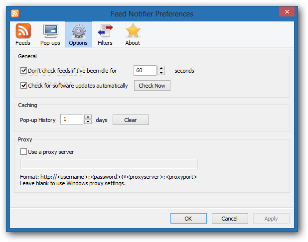Viewport: 308px width, 242px height.
Task: Clear the pop-up history cache
Action: [x=131, y=120]
